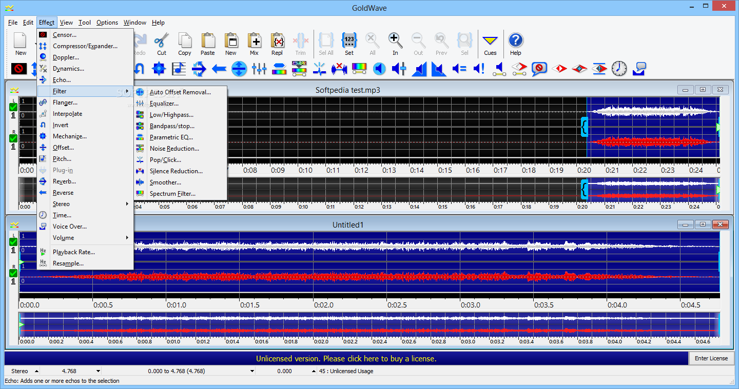Choose Auto Offset Removal... entry
This screenshot has width=739, height=389.
coord(180,92)
